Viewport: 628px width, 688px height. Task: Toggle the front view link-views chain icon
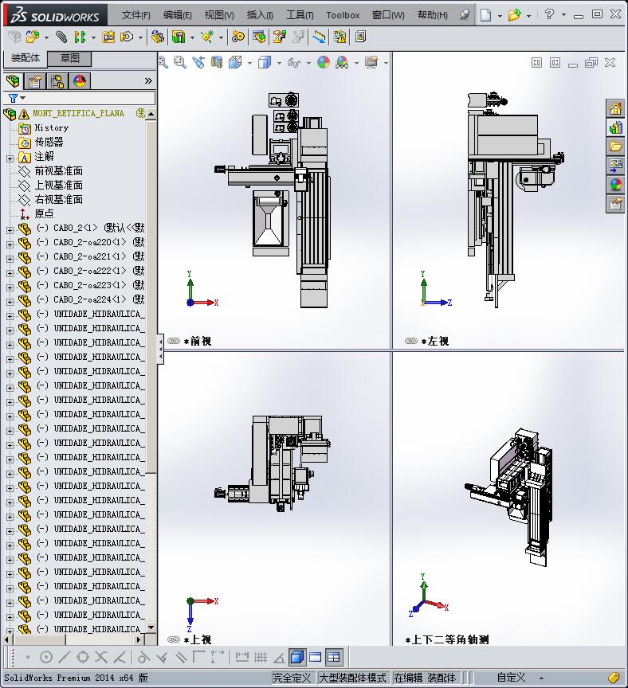(174, 341)
